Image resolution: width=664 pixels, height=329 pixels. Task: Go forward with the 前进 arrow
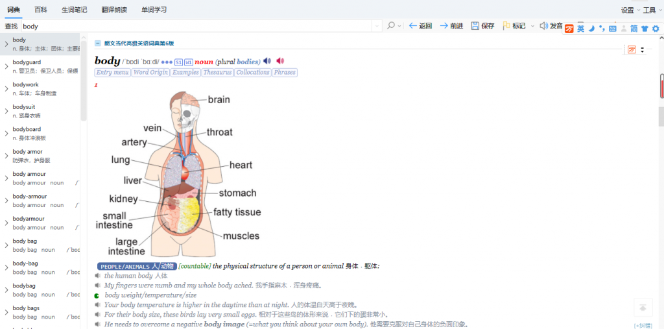tap(451, 26)
